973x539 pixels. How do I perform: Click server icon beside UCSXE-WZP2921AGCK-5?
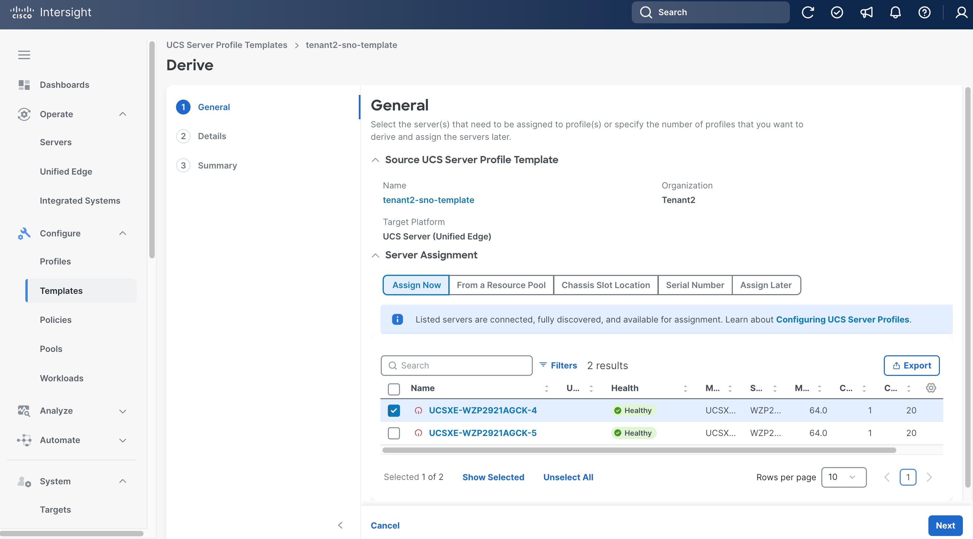point(418,433)
